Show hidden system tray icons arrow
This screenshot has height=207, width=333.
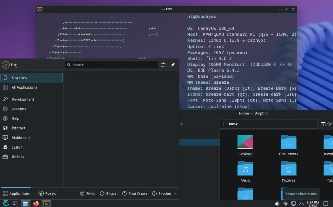[x=302, y=204]
